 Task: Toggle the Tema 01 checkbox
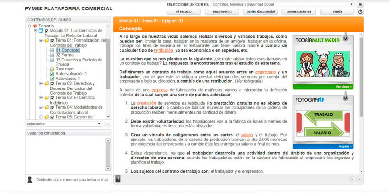click(x=52, y=41)
